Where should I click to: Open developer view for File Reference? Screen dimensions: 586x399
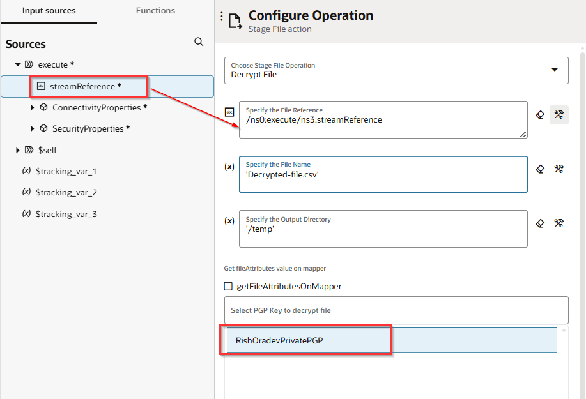pyautogui.click(x=559, y=115)
